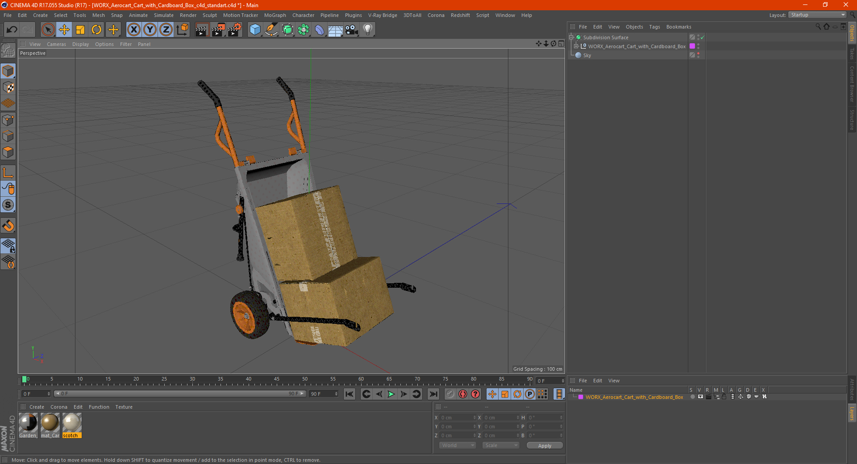This screenshot has height=464, width=857.
Task: Toggle Sky visibility dots
Action: tap(699, 55)
